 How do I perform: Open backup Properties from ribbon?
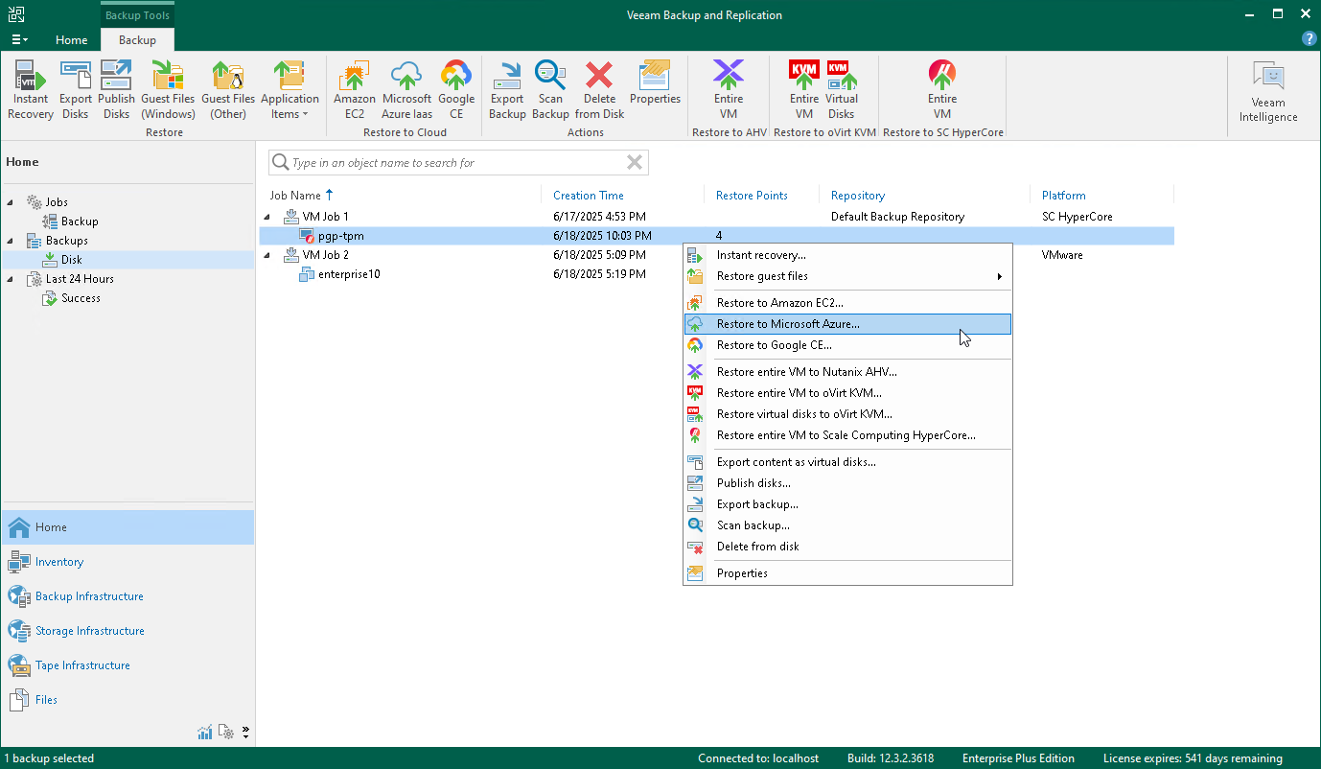coord(656,83)
